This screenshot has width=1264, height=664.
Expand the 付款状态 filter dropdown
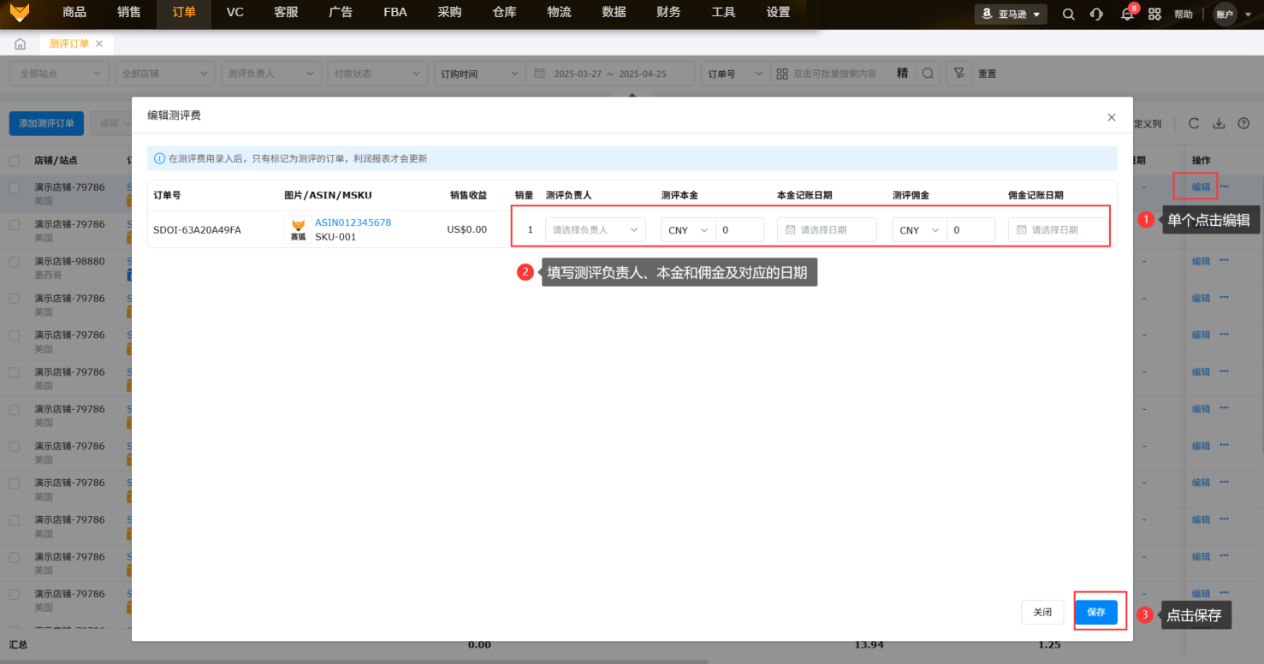[x=377, y=74]
